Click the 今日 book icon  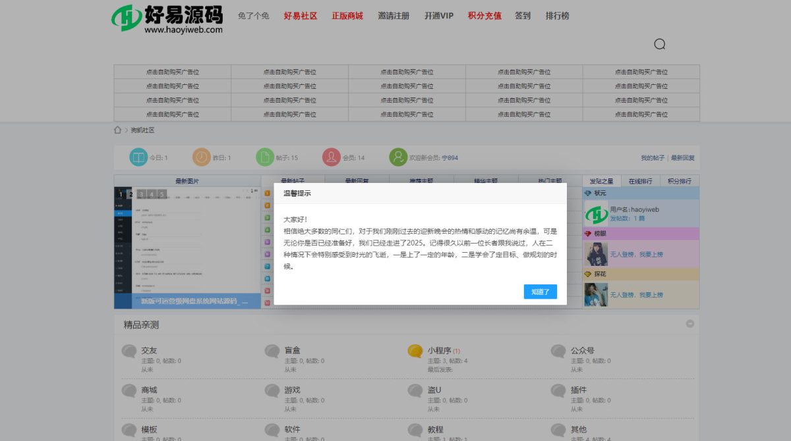[x=138, y=157]
